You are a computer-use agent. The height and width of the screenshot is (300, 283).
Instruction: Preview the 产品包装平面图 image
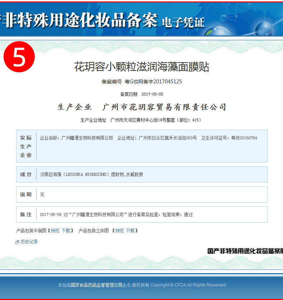click(55, 231)
